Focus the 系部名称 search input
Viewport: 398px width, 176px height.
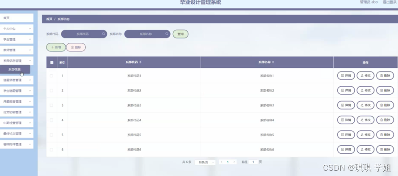point(147,34)
